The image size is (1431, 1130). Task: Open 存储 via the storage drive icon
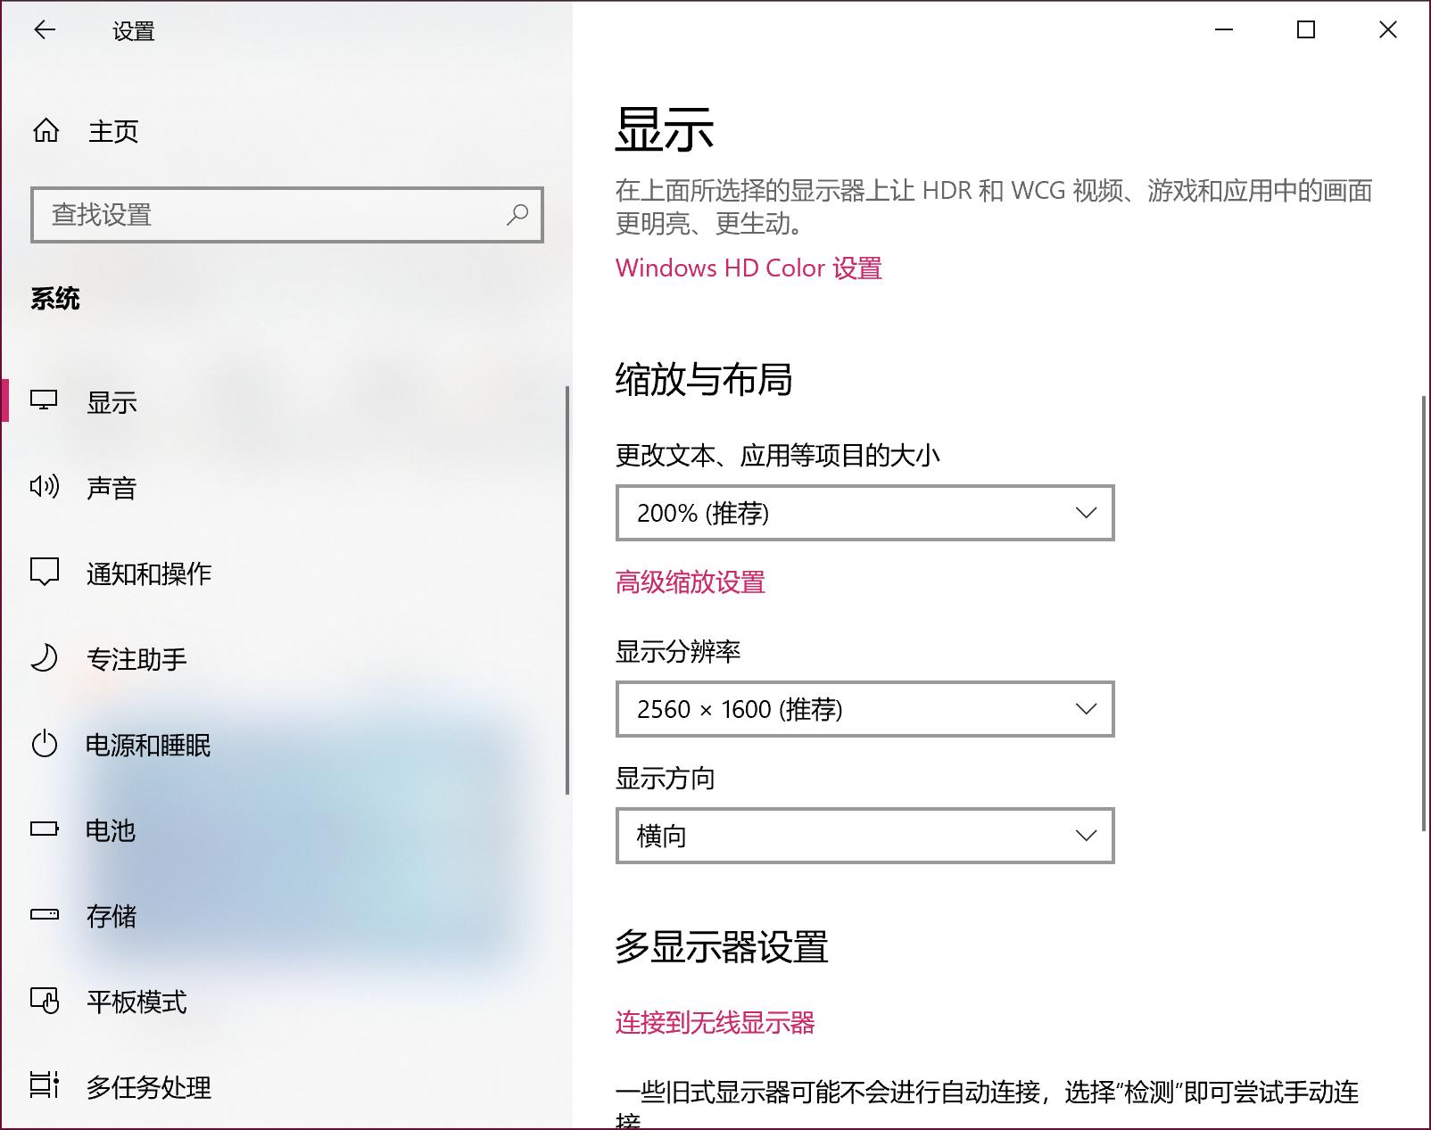click(x=45, y=917)
